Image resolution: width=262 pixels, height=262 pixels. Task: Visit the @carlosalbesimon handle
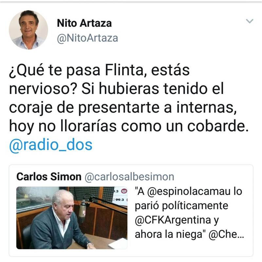point(129,177)
